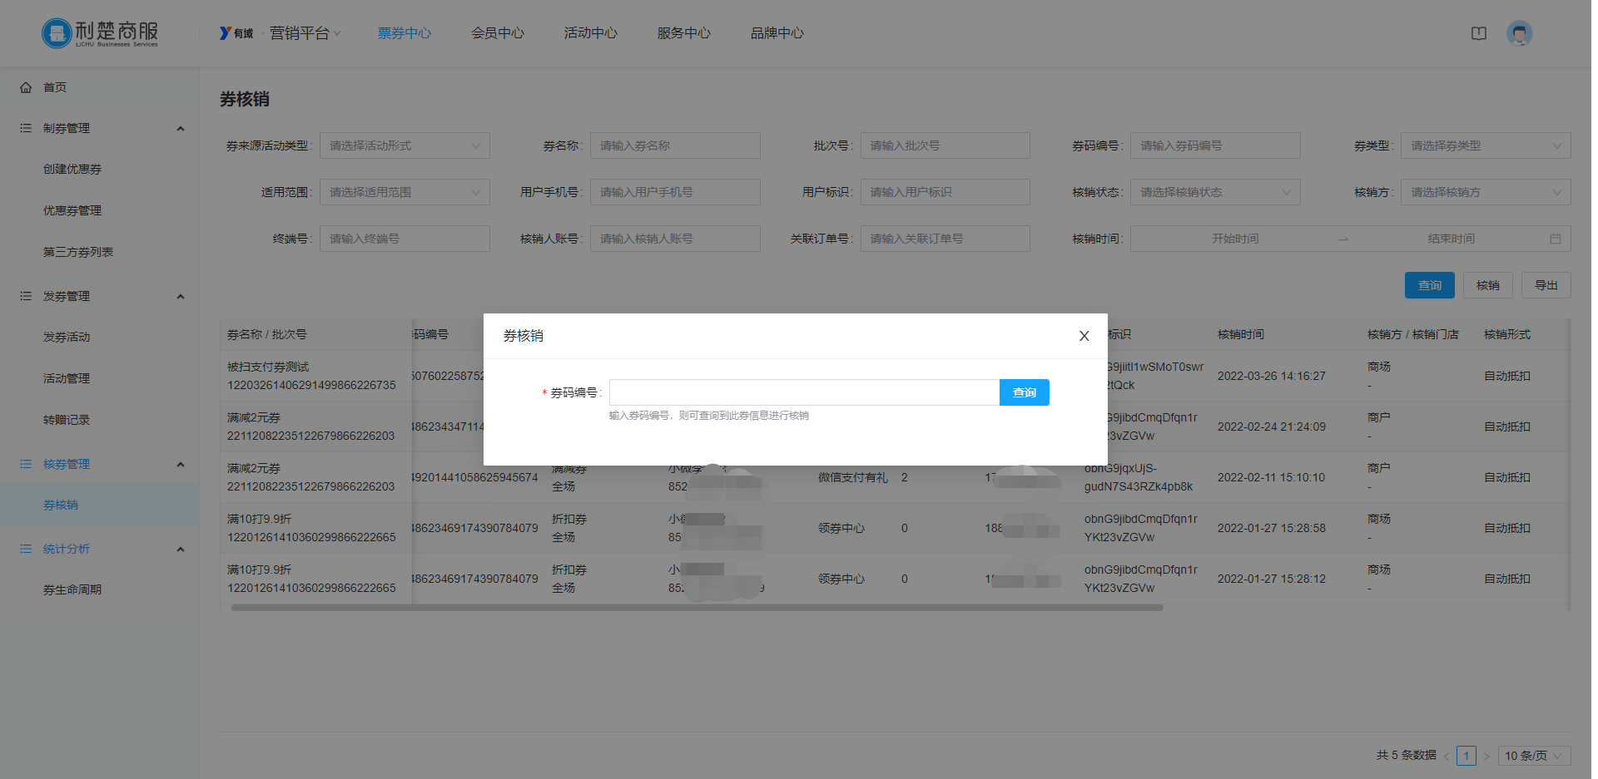Click the 核销时间 column header
Screen dimensions: 1598x779
click(1240, 334)
